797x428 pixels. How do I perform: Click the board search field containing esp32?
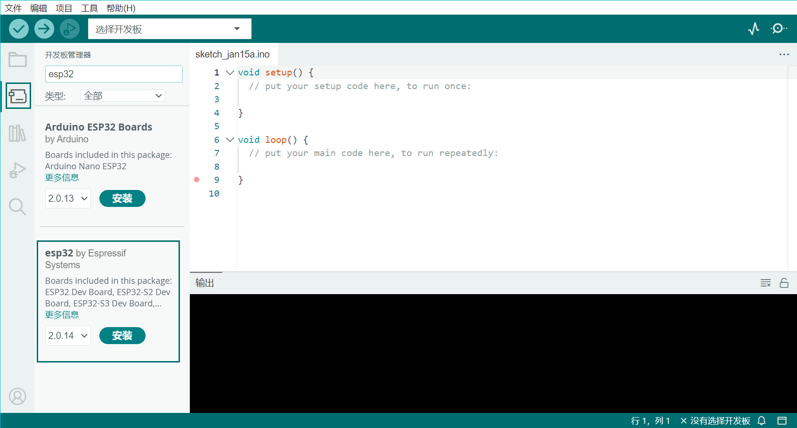point(114,74)
